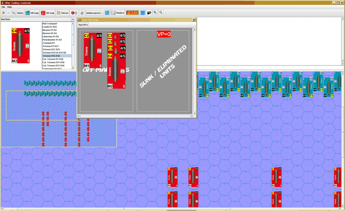Click the server connect arrows icon
The width and height of the screenshot is (345, 211).
pos(14,13)
